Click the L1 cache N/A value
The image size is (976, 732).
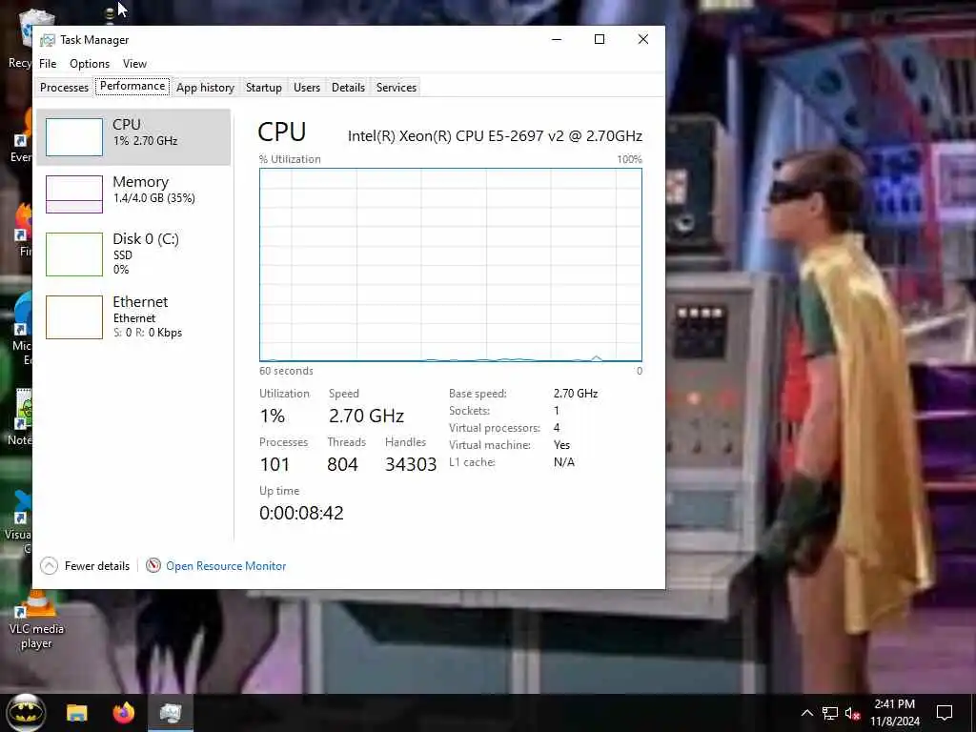pos(564,462)
